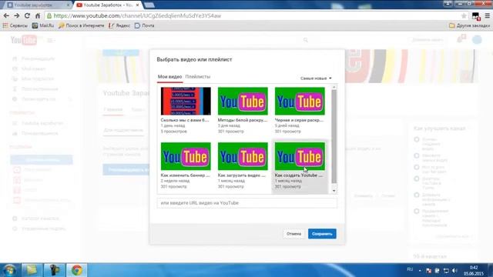Bookmark this page with the star icon

[x=464, y=15]
